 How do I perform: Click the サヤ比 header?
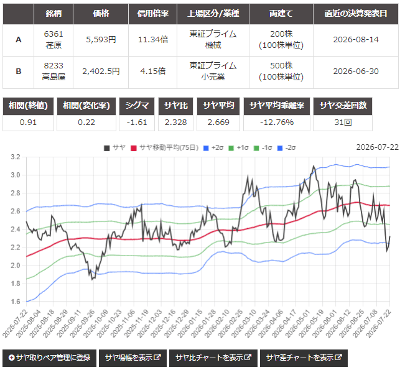click(176, 106)
